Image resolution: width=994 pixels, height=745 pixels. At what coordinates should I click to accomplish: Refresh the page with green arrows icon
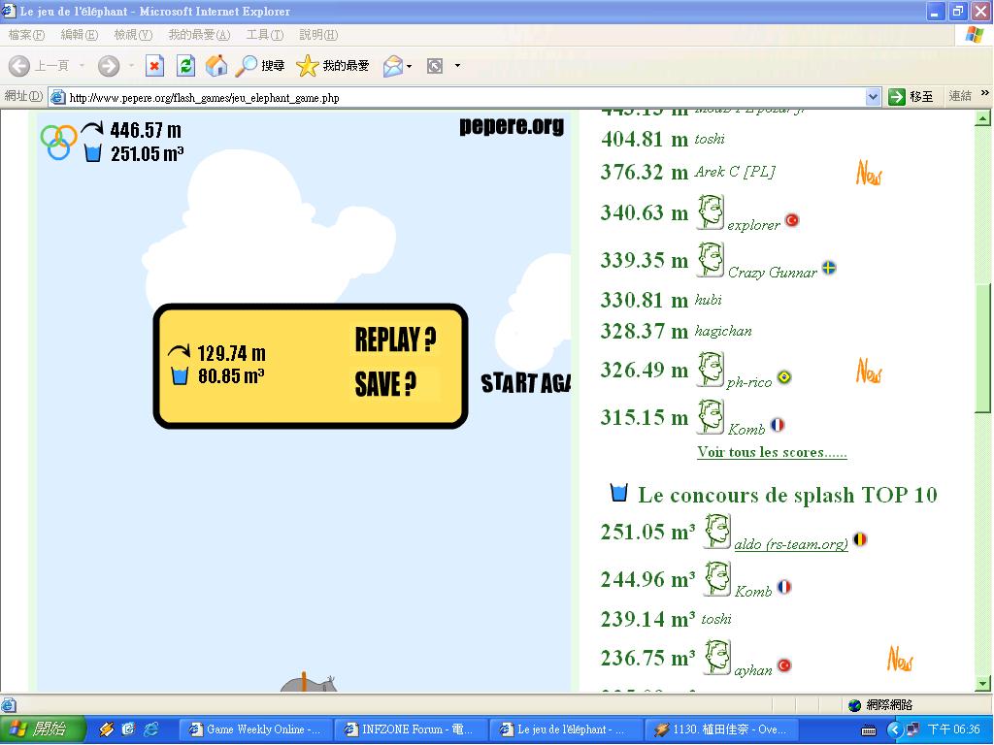point(185,65)
